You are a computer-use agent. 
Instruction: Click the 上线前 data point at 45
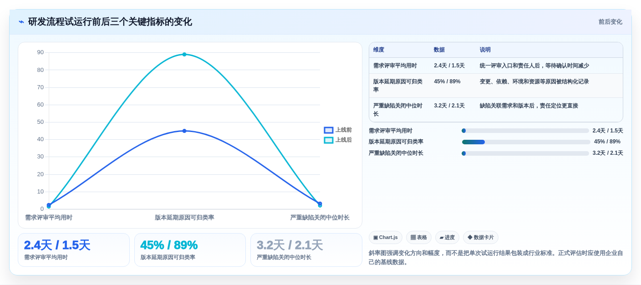point(184,131)
